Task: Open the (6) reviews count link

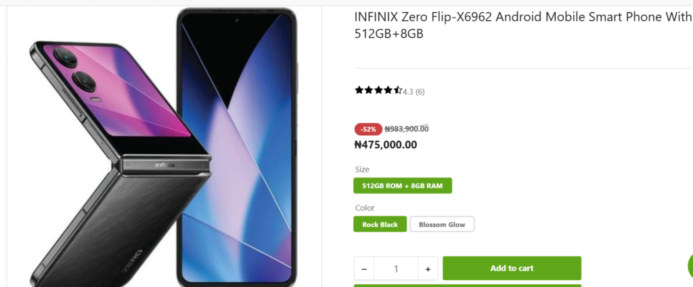Action: point(420,91)
